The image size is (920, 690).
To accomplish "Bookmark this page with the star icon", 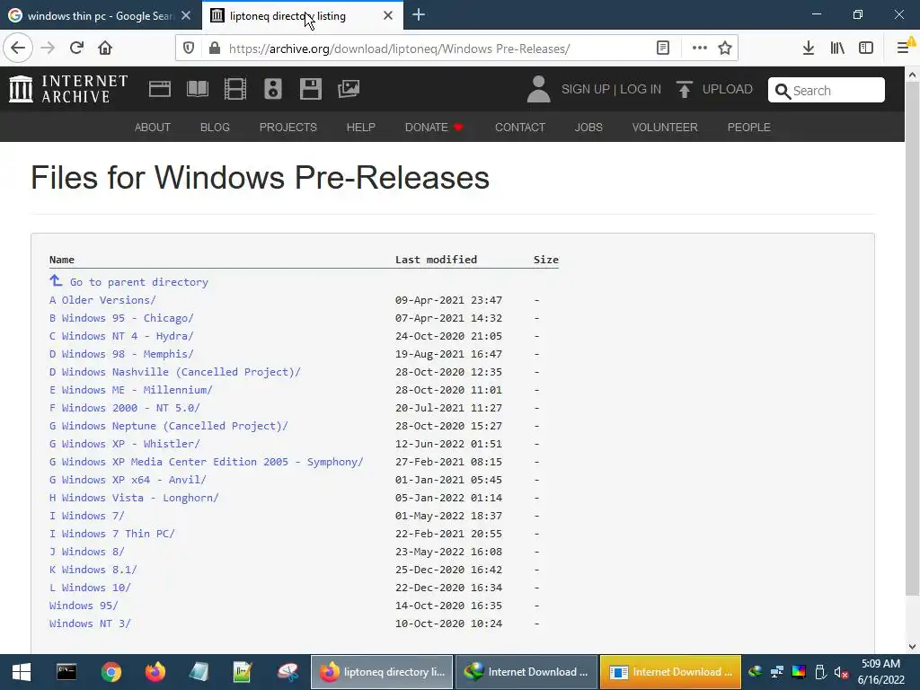I will coord(725,49).
